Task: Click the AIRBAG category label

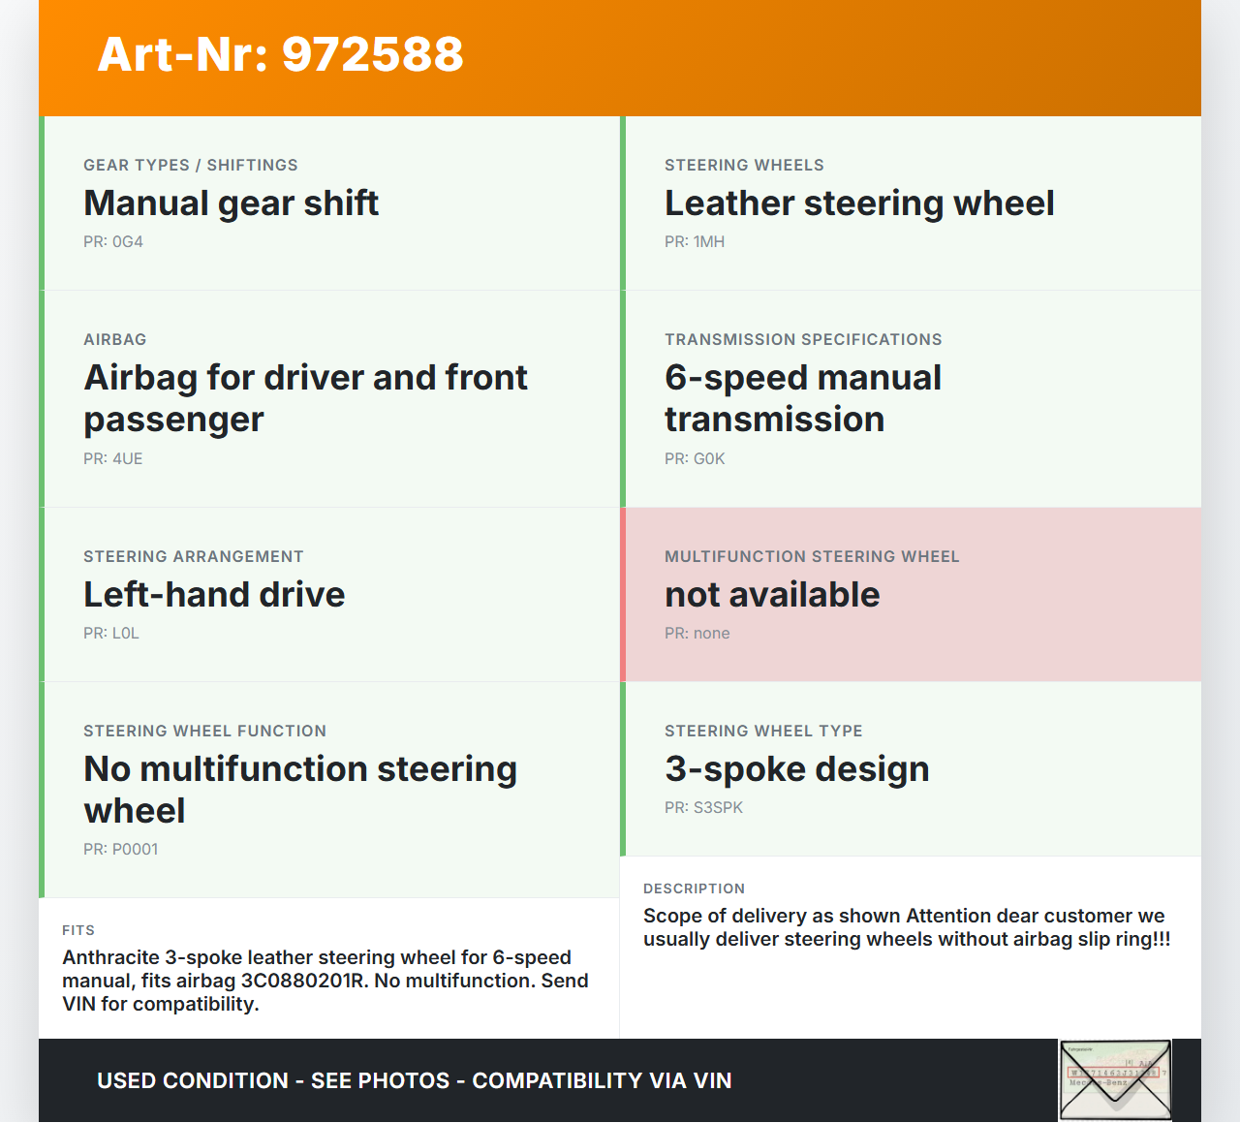Action: 115,340
